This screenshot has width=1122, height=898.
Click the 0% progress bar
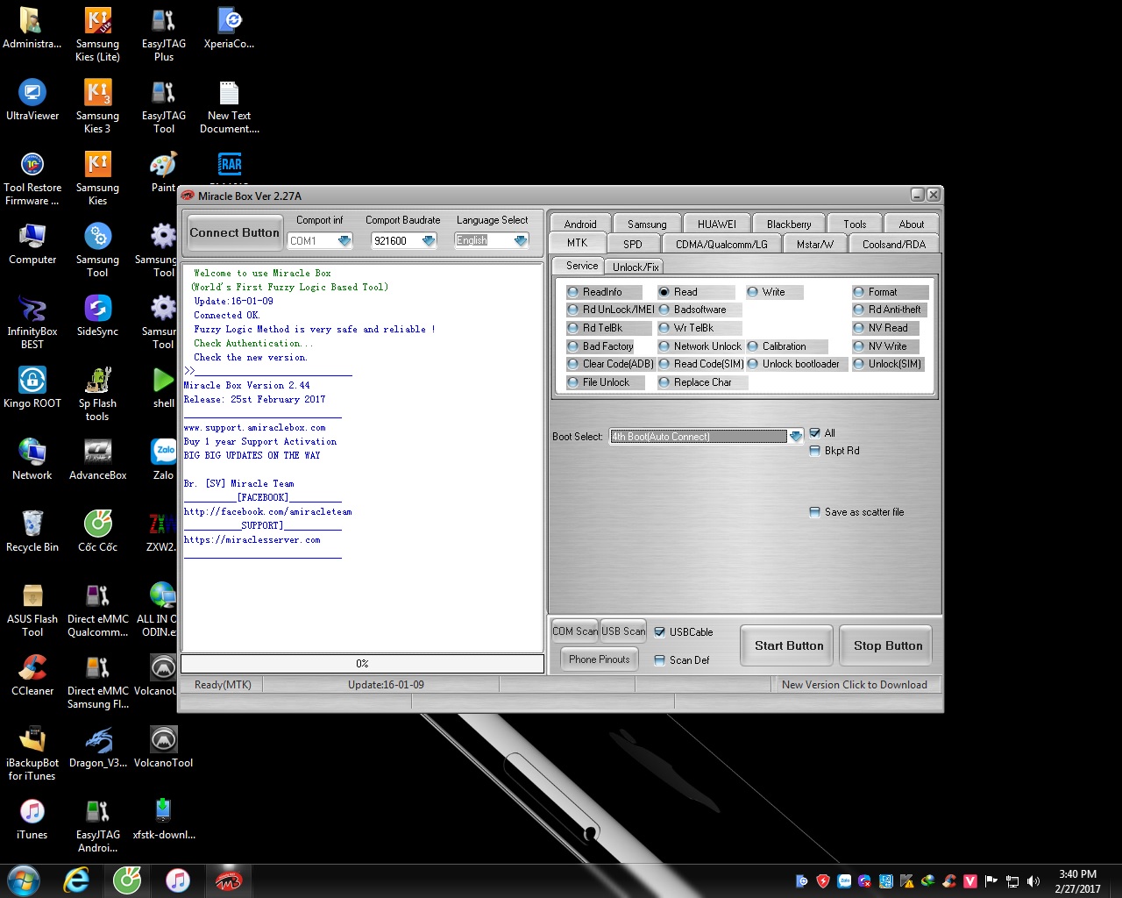coord(362,664)
